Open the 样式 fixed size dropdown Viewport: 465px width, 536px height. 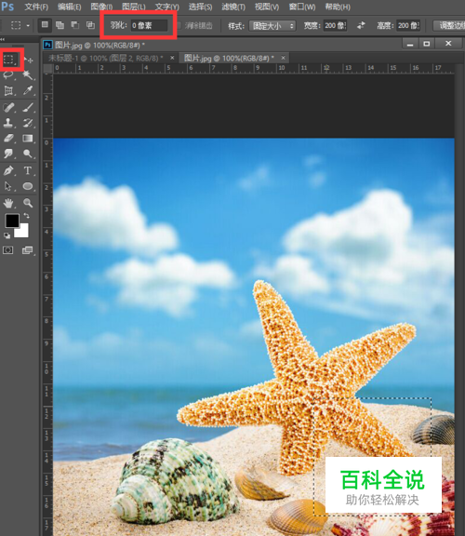[272, 26]
